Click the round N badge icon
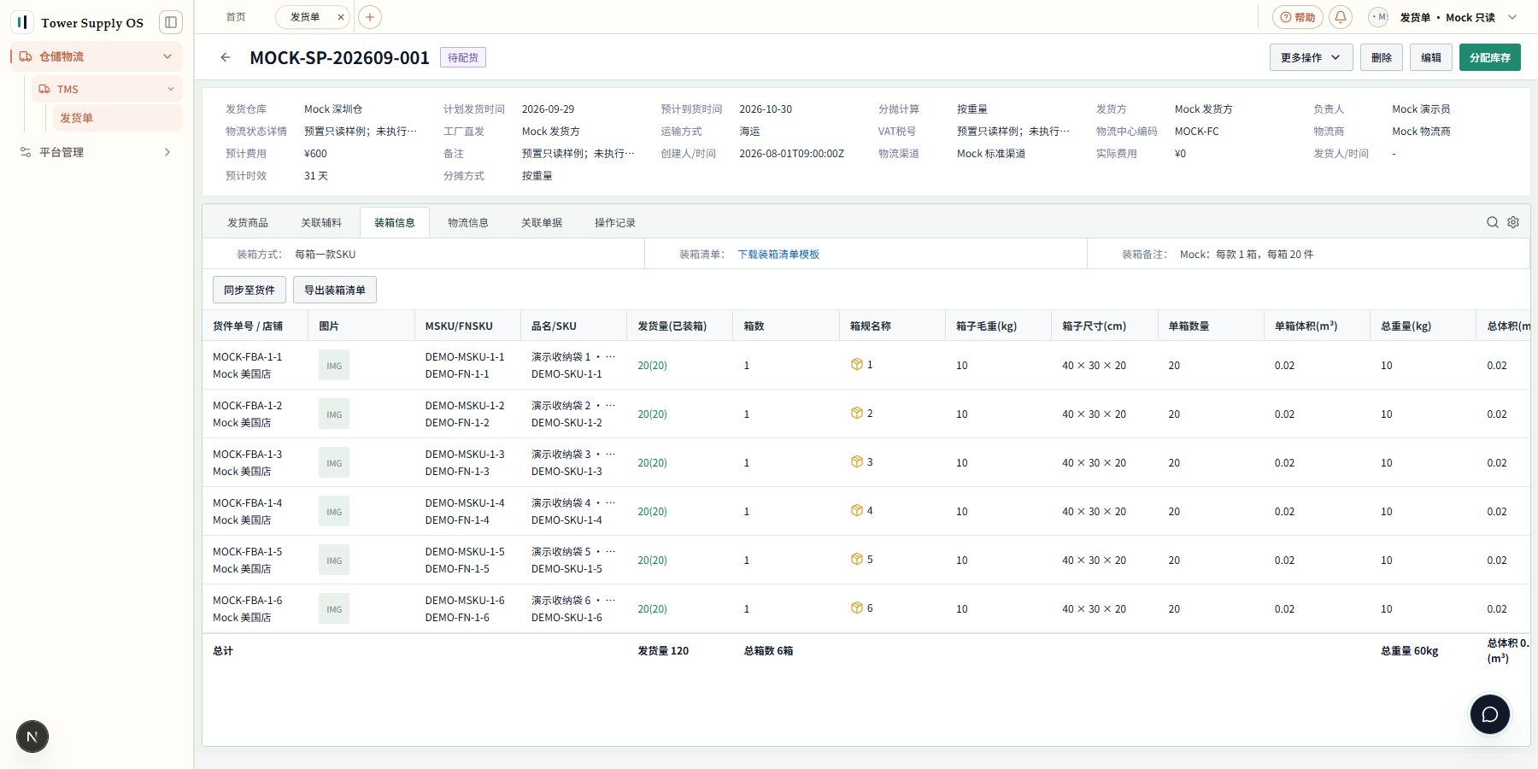 [32, 737]
